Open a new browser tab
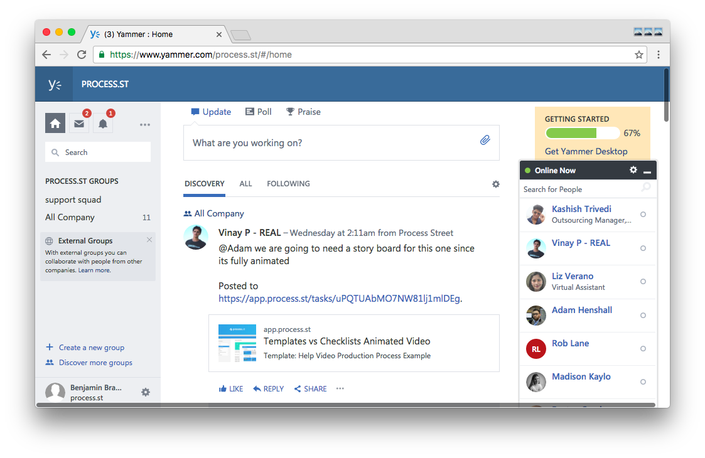The width and height of the screenshot is (705, 458). click(x=240, y=35)
